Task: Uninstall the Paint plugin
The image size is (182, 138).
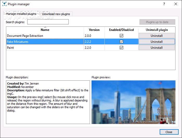Action: pos(156,48)
